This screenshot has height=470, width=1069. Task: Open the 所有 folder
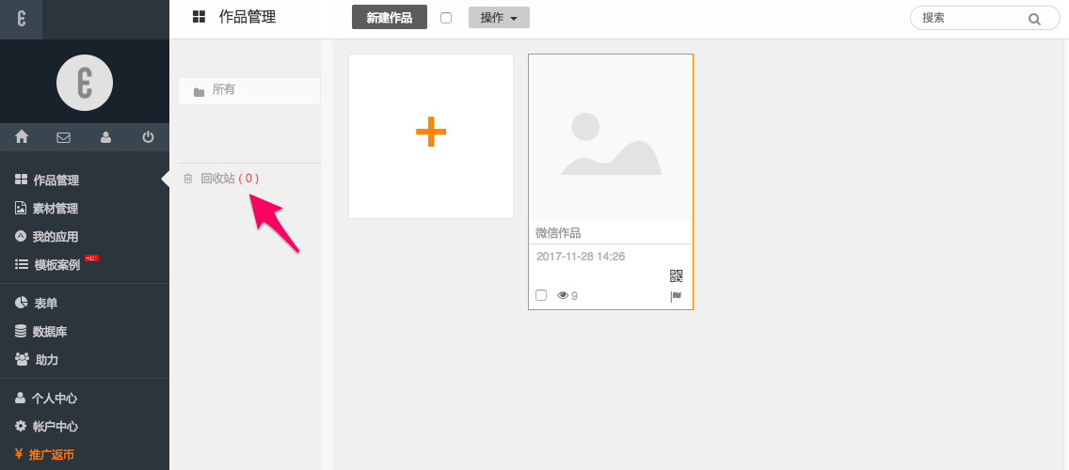[223, 90]
